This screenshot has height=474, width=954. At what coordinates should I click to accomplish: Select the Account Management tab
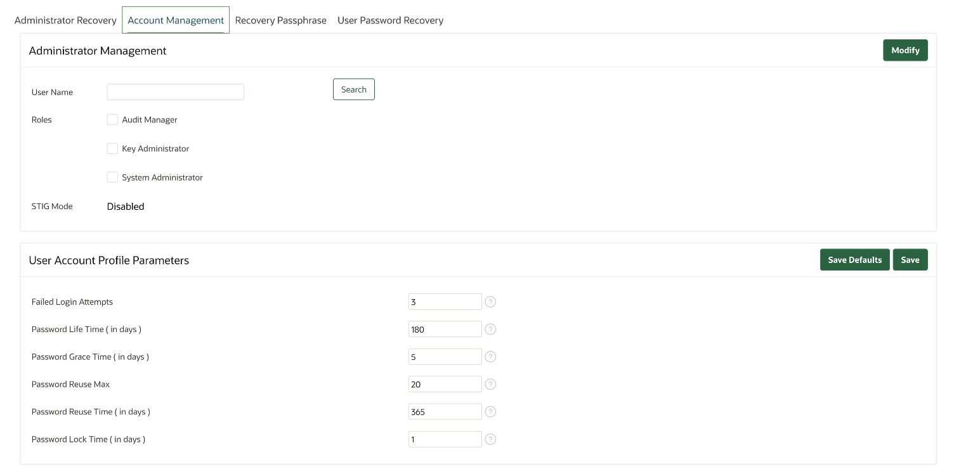click(175, 20)
